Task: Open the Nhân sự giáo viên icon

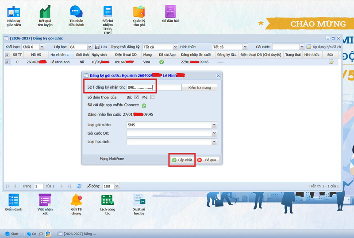Action: point(14,12)
